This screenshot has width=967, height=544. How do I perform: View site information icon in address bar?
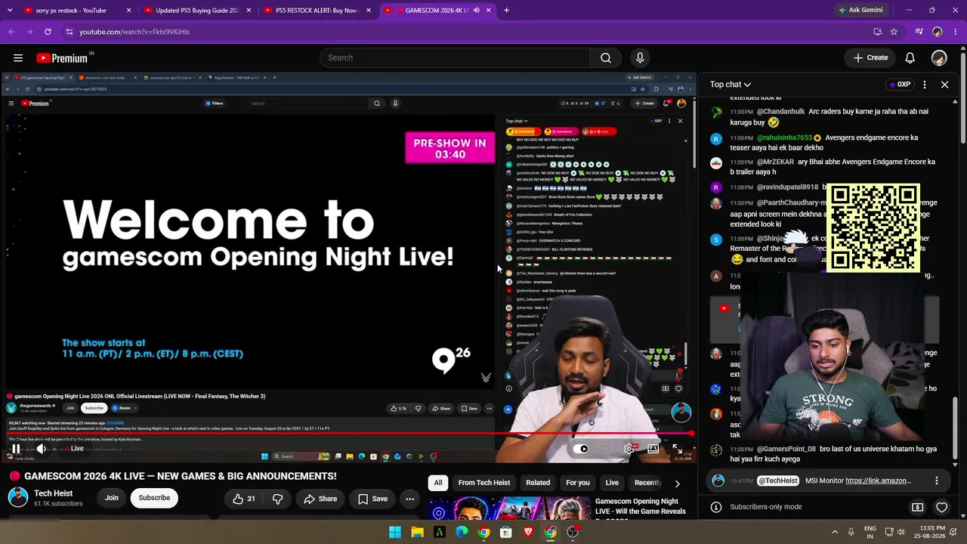[69, 32]
